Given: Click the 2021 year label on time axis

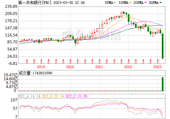Looking at the screenshot, I should pyautogui.click(x=99, y=67).
